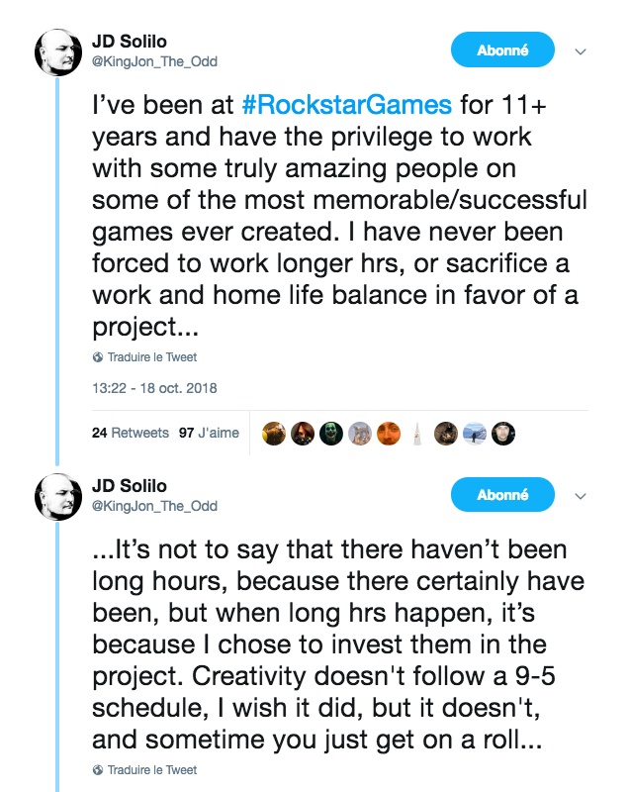The height and width of the screenshot is (792, 630).
Task: Toggle the second tweet's Abonné follow button
Action: (x=502, y=494)
